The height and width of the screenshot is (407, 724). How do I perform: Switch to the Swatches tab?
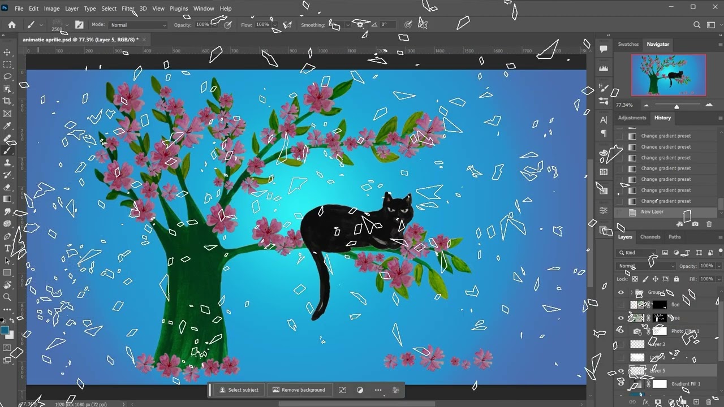tap(628, 44)
